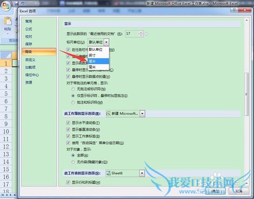Close the Excel 选项 dialog with X
Image resolution: width=254 pixels, height=199 pixels.
pos(244,10)
